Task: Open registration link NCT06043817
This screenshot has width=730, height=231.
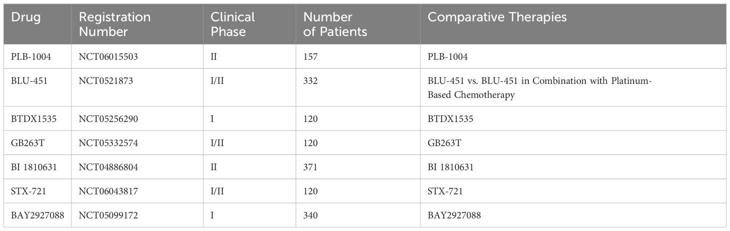Action: (x=108, y=192)
